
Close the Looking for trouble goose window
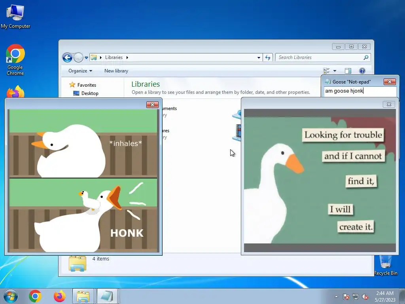click(389, 104)
